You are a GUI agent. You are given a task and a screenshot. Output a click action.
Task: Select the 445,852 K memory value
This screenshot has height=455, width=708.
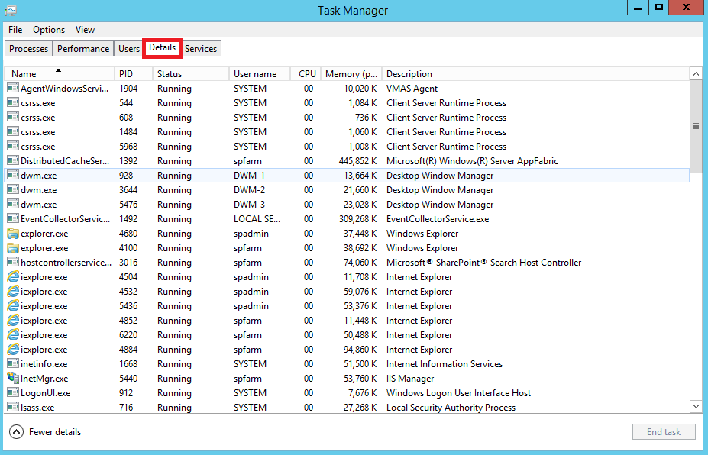[x=357, y=160]
